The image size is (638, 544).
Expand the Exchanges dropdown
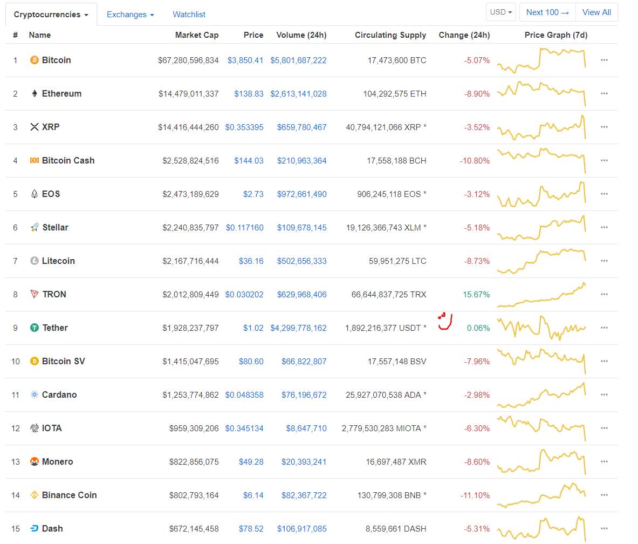coord(130,15)
